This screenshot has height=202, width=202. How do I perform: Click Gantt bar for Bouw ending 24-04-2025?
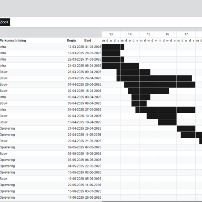tap(154, 78)
